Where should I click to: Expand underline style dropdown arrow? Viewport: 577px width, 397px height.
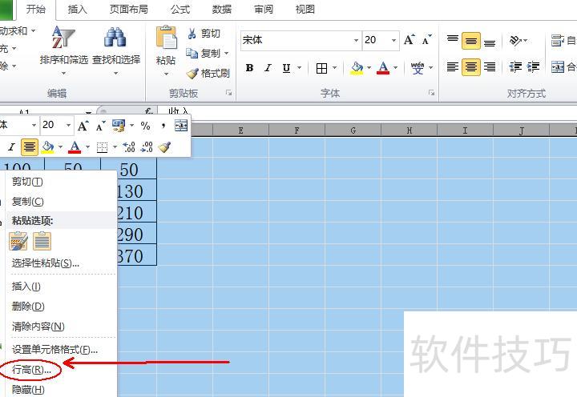tap(299, 68)
